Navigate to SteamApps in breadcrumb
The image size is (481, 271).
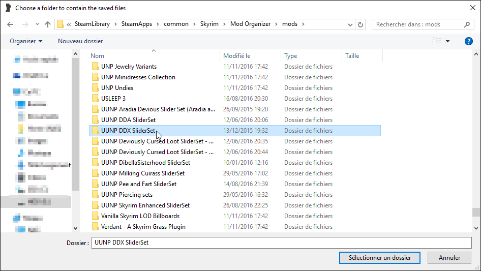[x=136, y=24]
